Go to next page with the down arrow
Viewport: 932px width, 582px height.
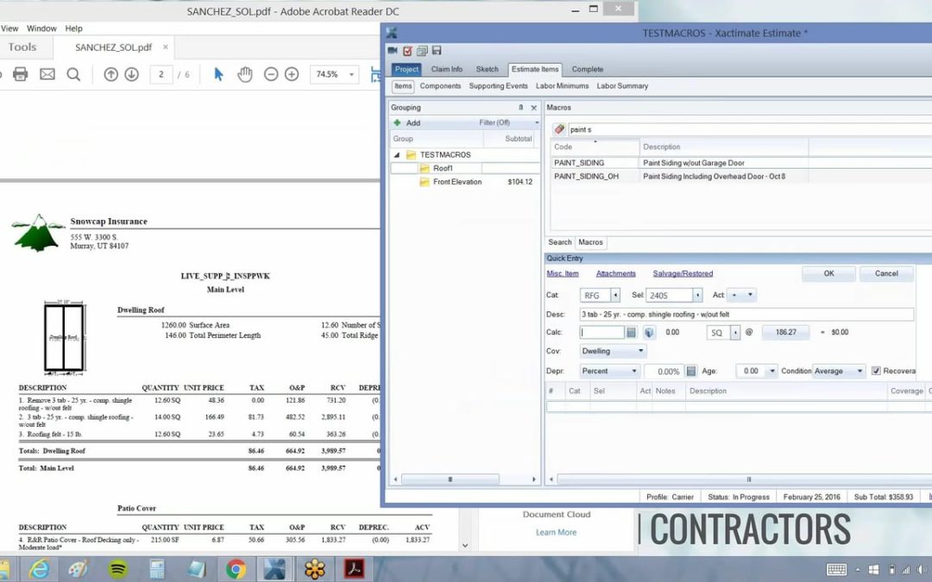click(x=131, y=74)
